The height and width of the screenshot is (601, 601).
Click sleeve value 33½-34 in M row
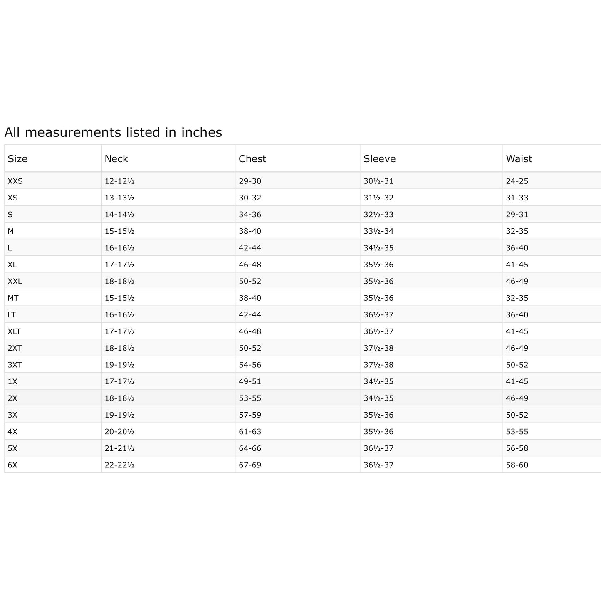pyautogui.click(x=378, y=231)
